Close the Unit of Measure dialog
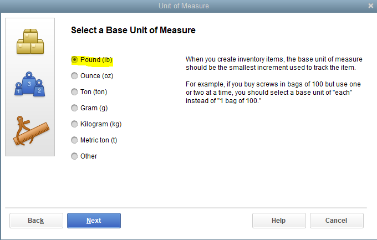The width and height of the screenshot is (377, 240). click(x=370, y=6)
